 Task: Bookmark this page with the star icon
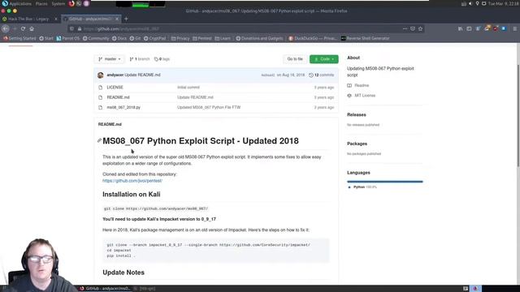(421, 28)
